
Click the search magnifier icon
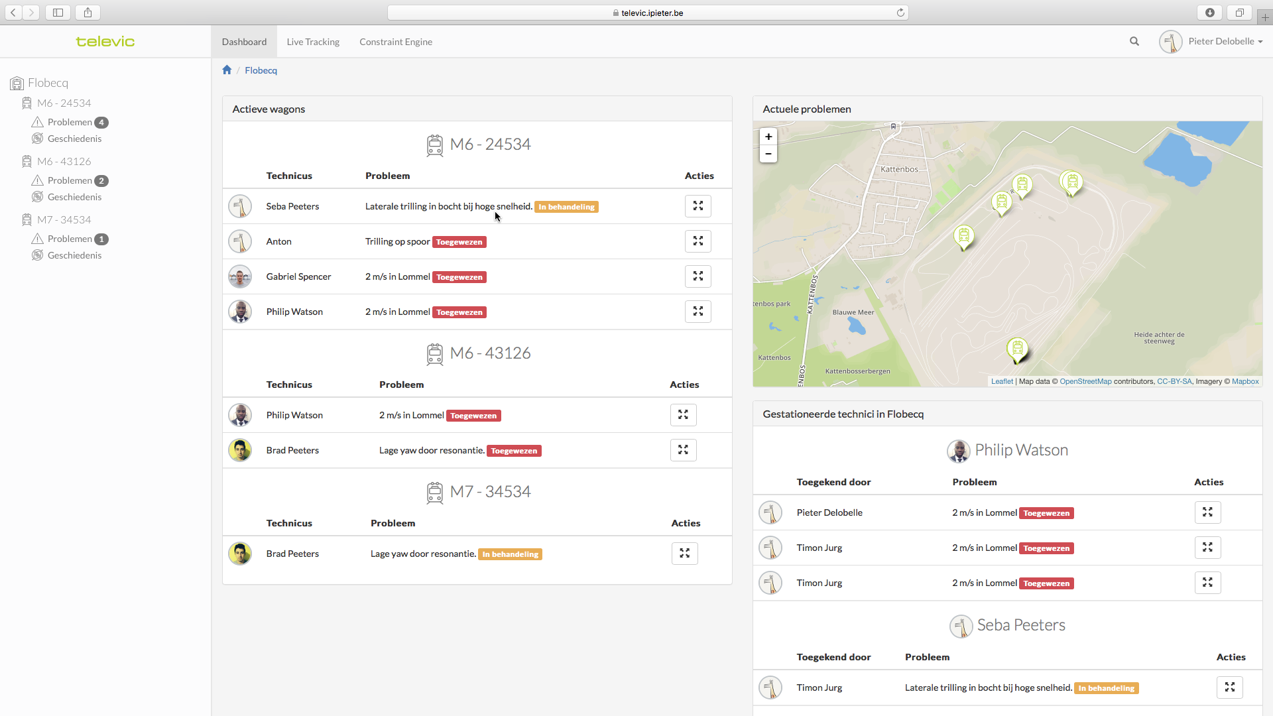(1134, 41)
